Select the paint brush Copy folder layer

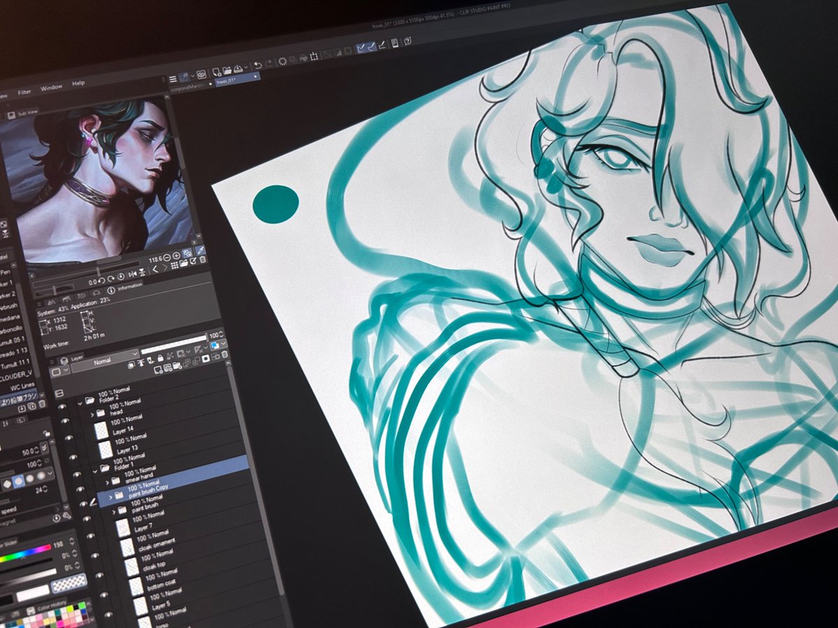[x=173, y=481]
